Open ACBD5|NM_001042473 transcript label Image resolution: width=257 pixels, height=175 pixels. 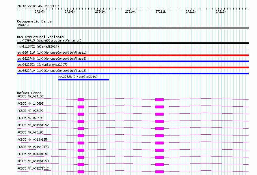pyautogui.click(x=33, y=147)
